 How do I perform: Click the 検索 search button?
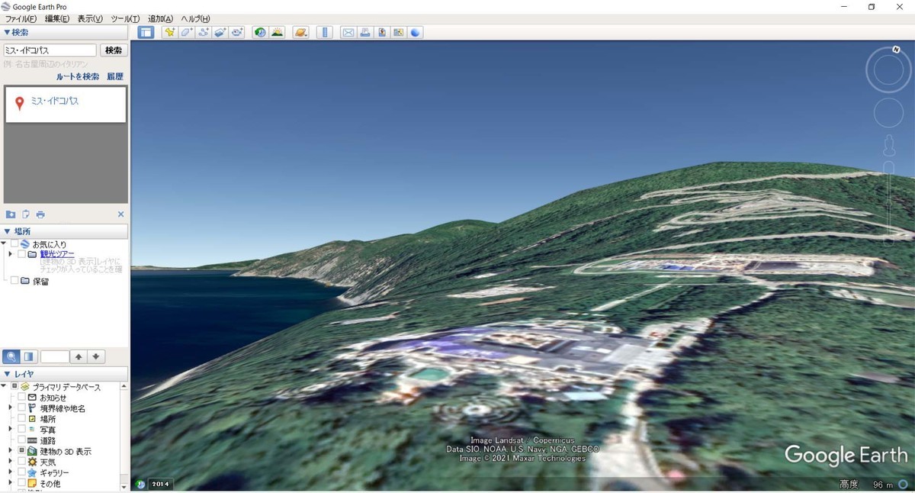click(114, 50)
